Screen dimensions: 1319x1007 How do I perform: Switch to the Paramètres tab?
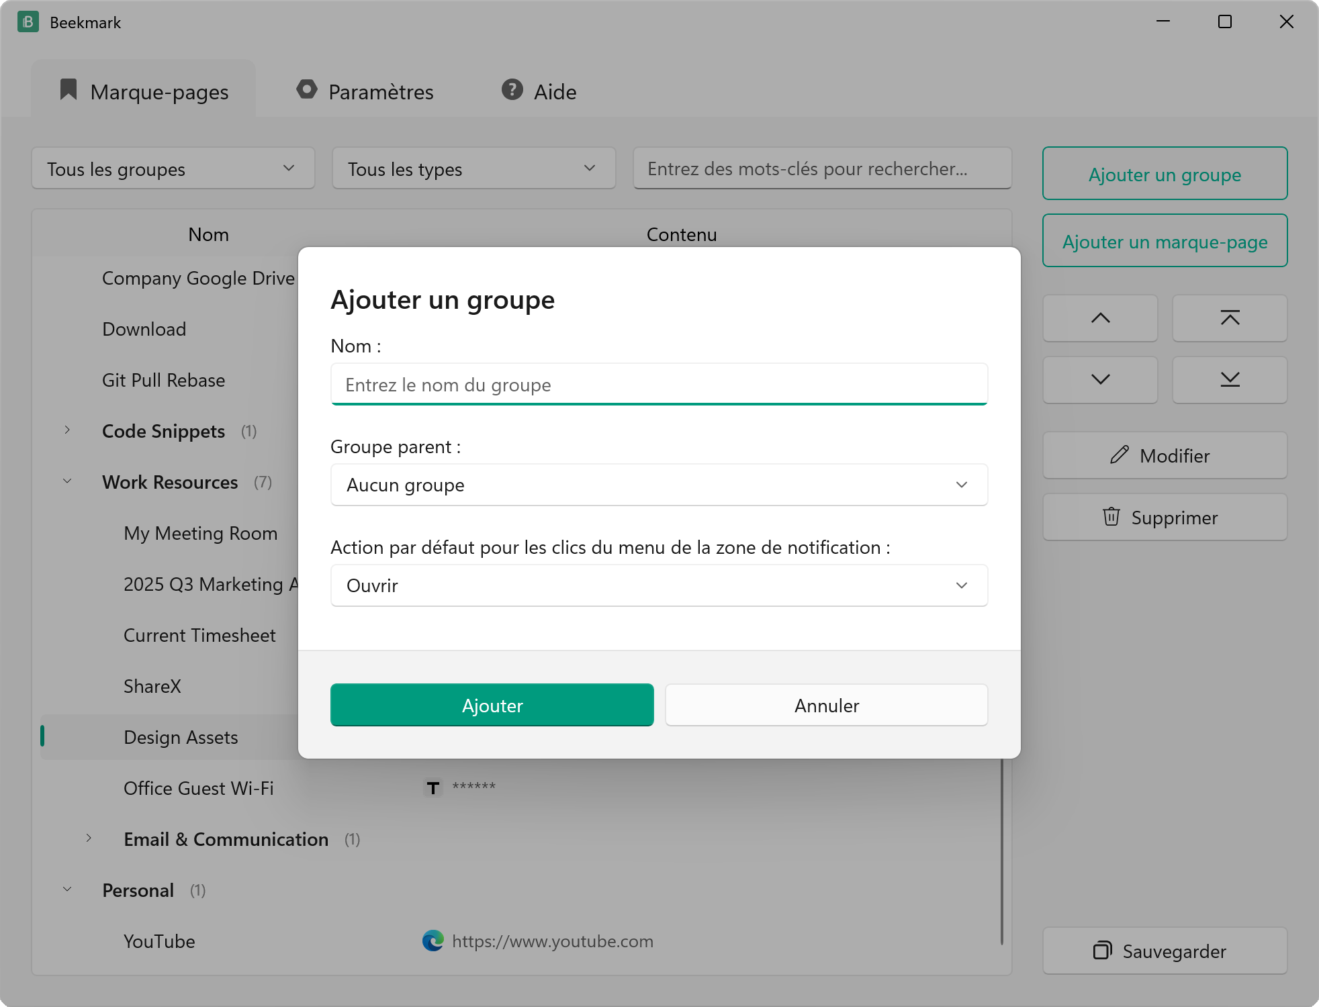click(x=365, y=91)
